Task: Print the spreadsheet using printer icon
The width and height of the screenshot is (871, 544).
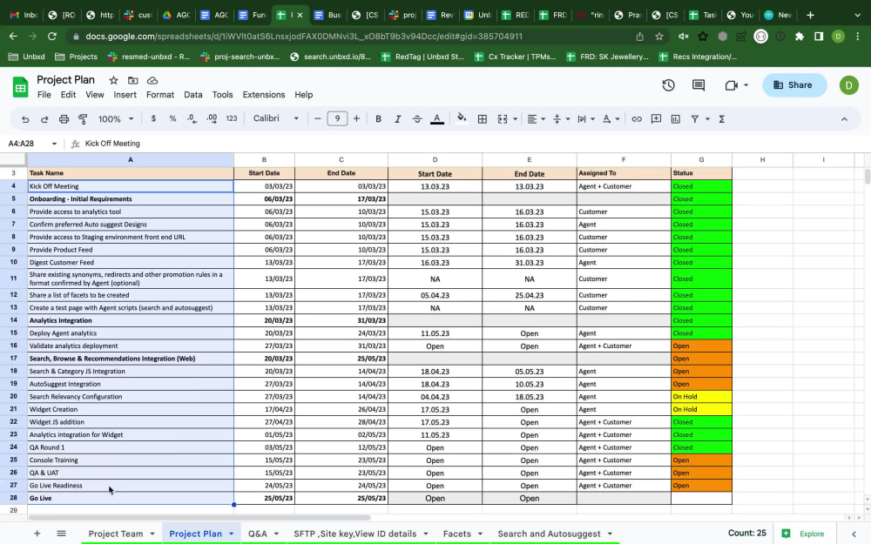Action: click(x=64, y=118)
